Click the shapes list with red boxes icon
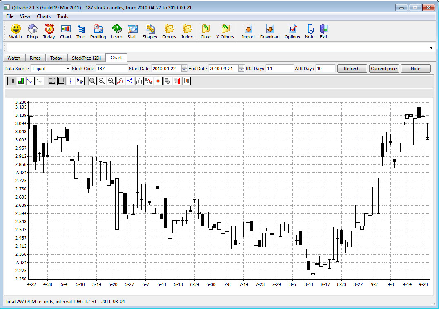Viewport: 439px width, 309px height. pyautogui.click(x=177, y=81)
